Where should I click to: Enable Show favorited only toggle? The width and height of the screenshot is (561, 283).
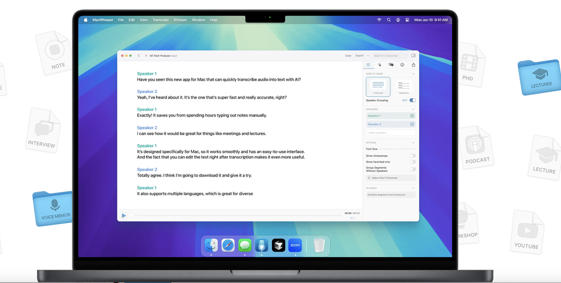(x=412, y=162)
